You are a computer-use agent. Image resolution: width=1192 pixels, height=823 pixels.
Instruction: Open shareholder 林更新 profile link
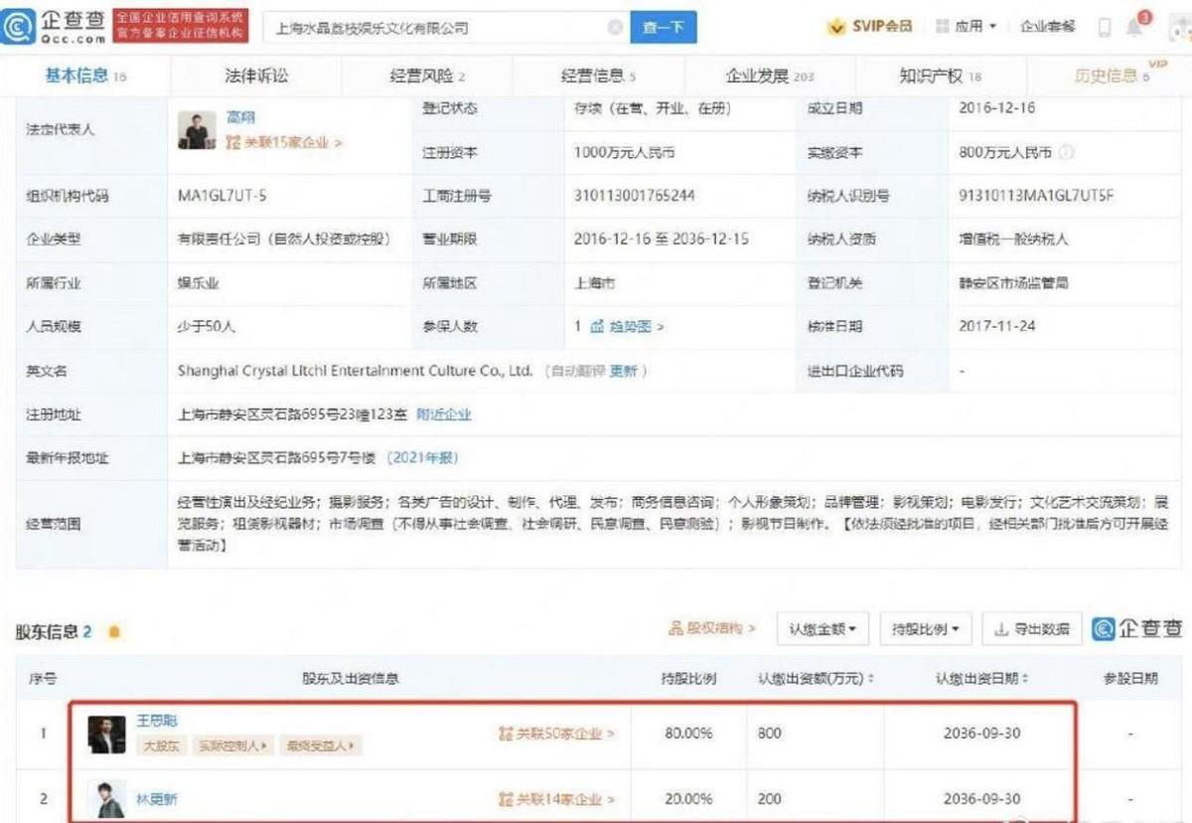tap(157, 799)
